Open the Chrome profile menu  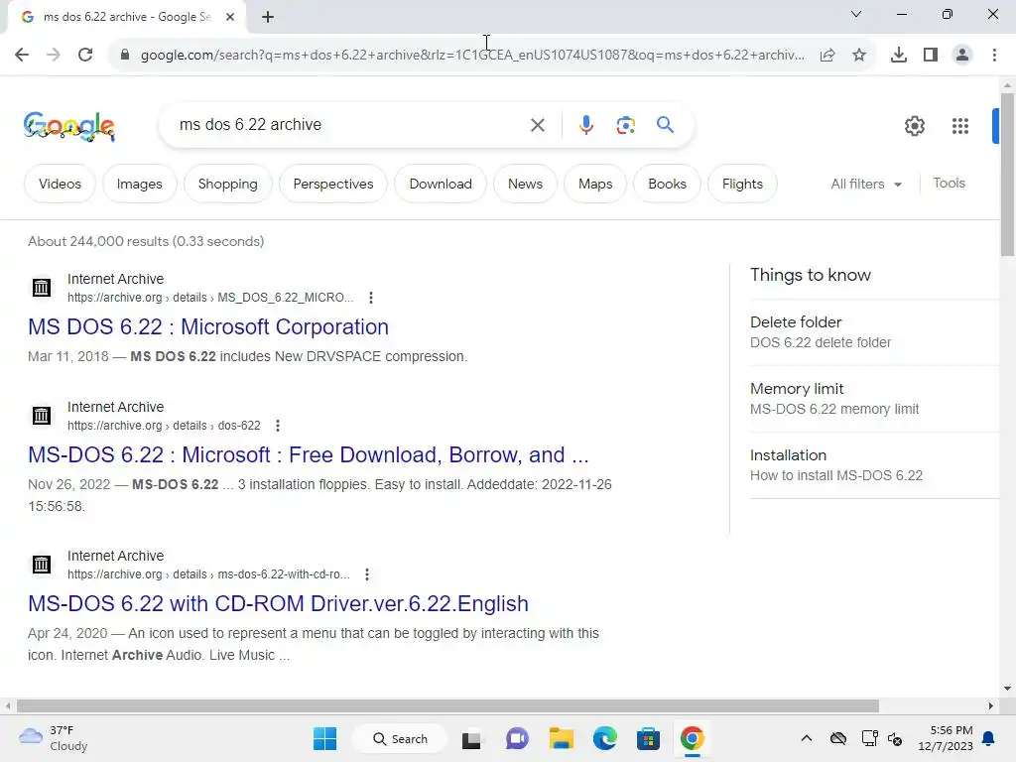[962, 56]
